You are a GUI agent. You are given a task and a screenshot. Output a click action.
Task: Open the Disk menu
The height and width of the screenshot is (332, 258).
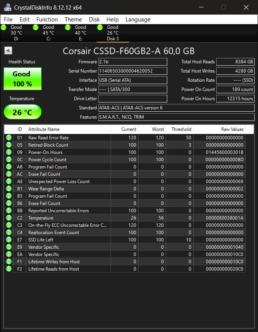pyautogui.click(x=94, y=20)
